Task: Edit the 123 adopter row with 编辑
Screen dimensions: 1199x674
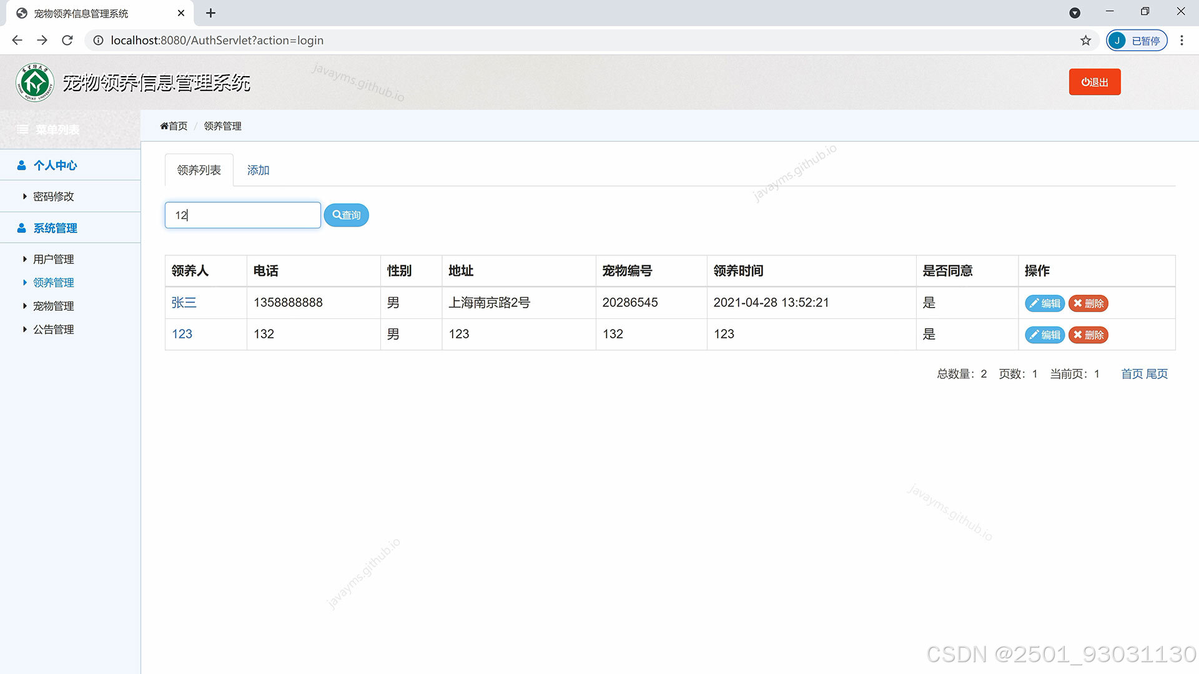Action: point(1045,335)
